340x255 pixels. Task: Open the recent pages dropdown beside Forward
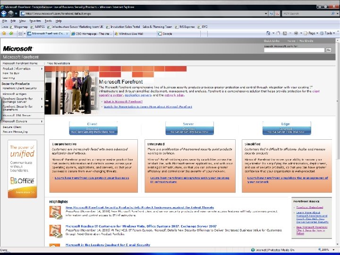16,13
